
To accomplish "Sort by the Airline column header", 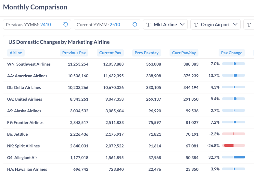I will click(16, 53).
